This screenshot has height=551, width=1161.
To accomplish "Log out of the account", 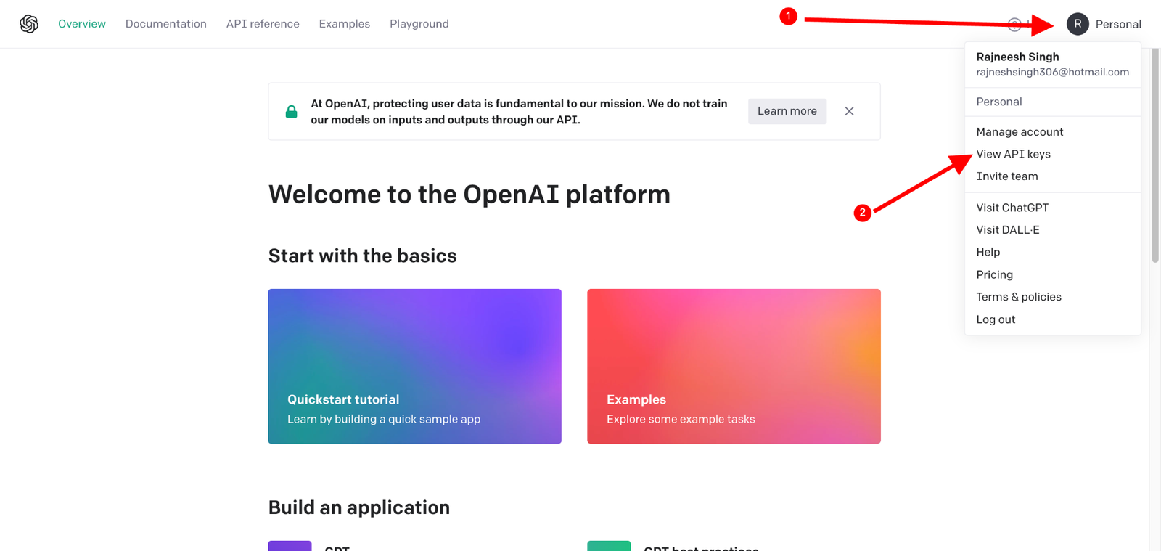I will (996, 319).
